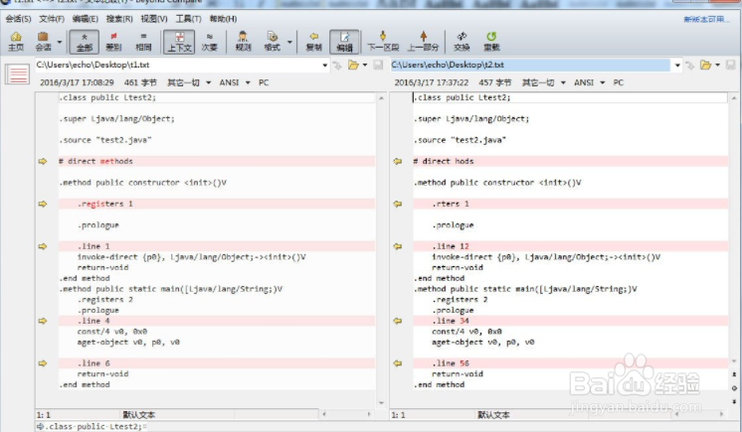Click the left pane vertical scrollbar up arrow
Image resolution: width=742 pixels, height=432 pixels.
click(x=381, y=98)
